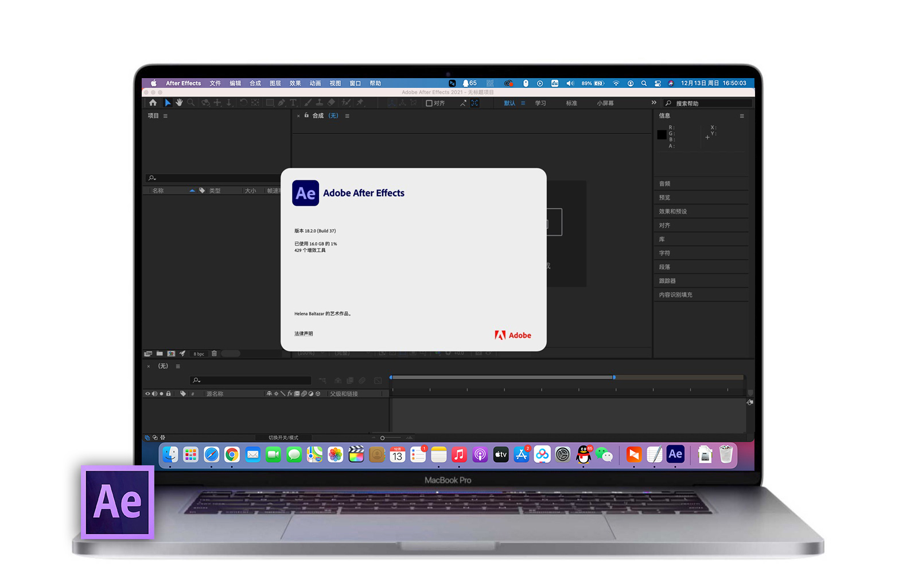Toggle the timeline lock column header
Screen dimensions: 918x564
pyautogui.click(x=168, y=394)
